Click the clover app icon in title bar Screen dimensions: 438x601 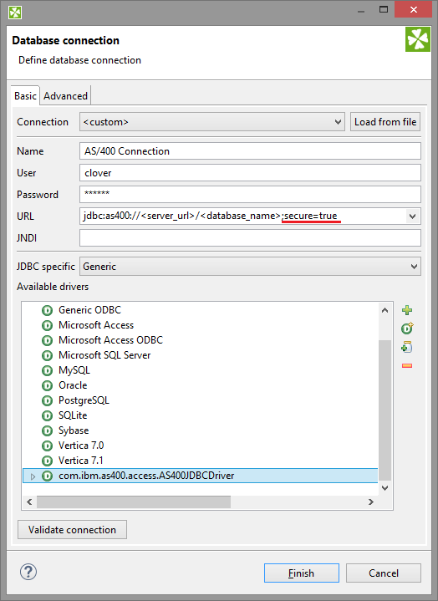pyautogui.click(x=15, y=13)
